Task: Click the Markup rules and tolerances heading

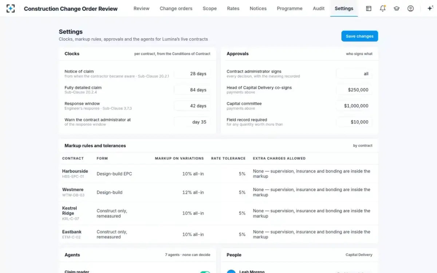Action: (95, 146)
